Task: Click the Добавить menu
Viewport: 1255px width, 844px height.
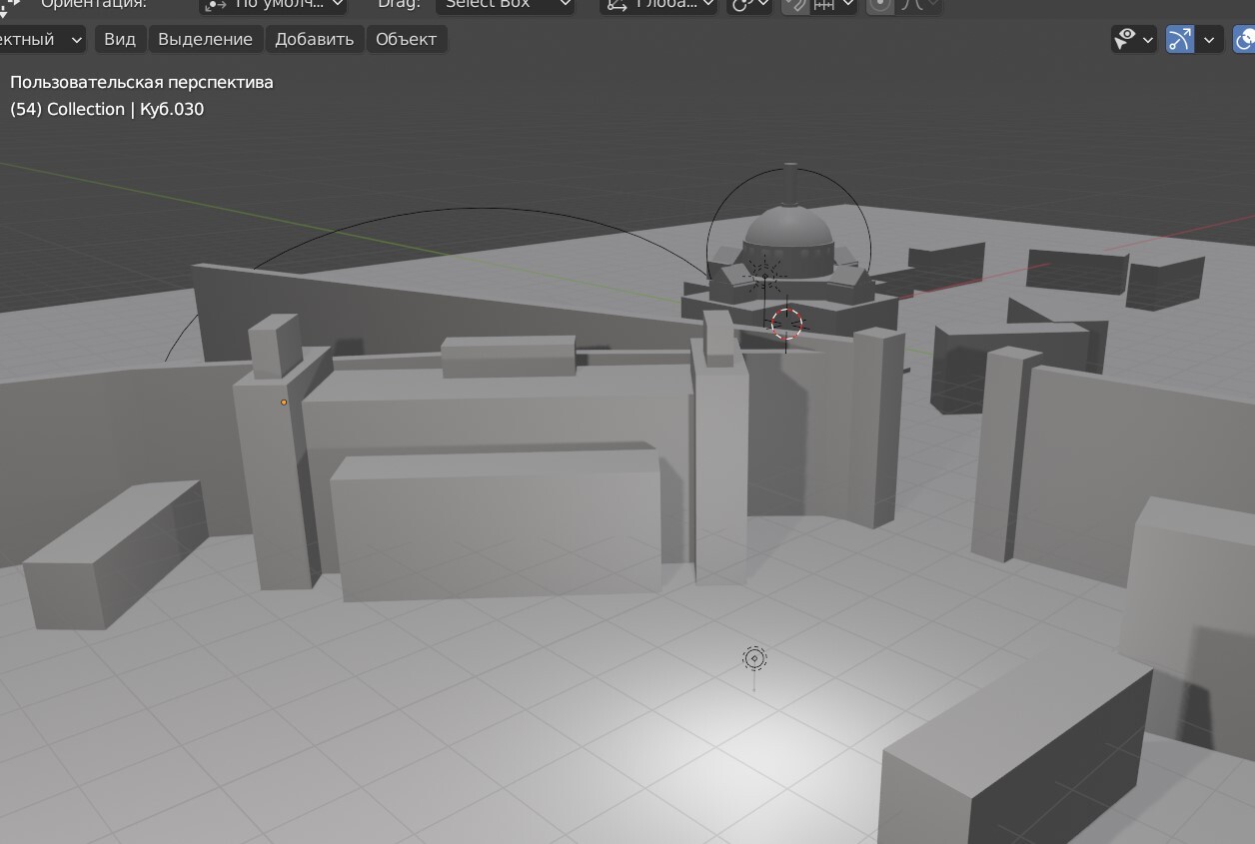Action: pyautogui.click(x=314, y=40)
